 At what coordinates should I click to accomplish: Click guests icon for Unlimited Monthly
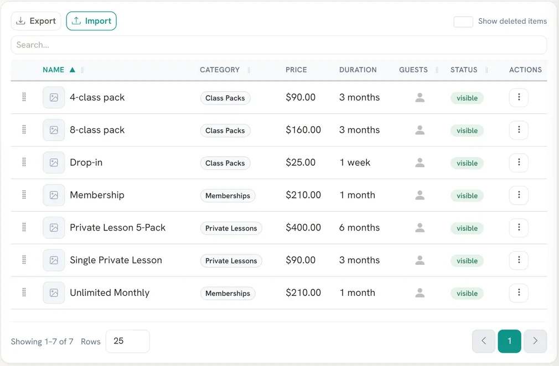click(420, 292)
